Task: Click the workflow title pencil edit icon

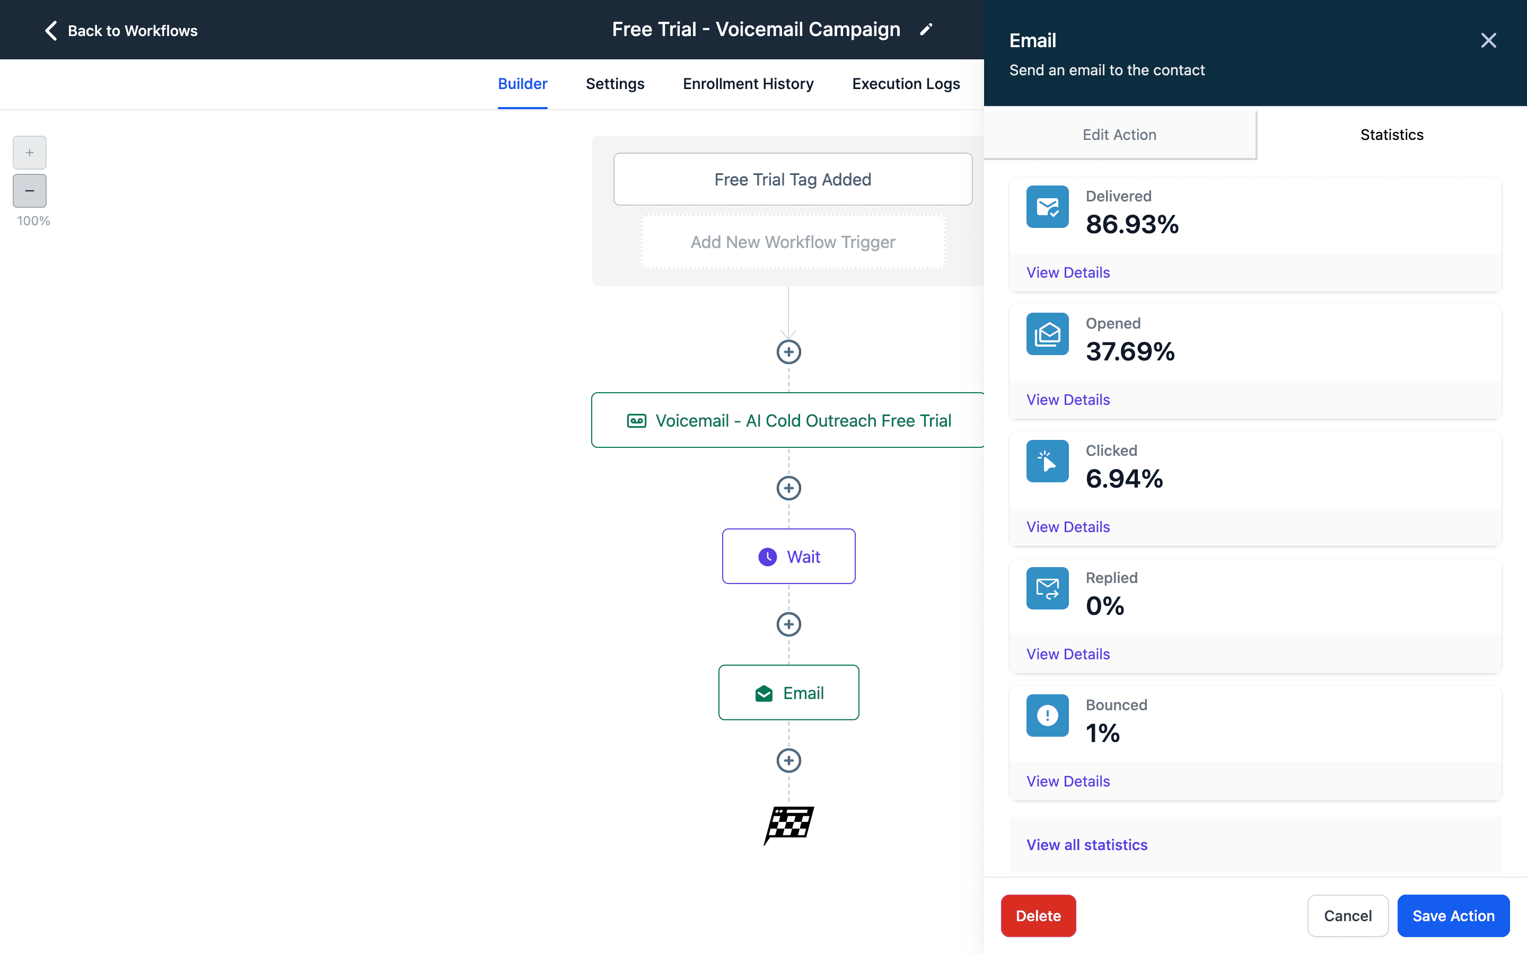Action: [x=927, y=29]
